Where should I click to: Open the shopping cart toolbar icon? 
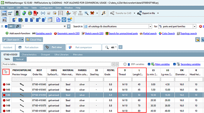(x=10, y=13)
